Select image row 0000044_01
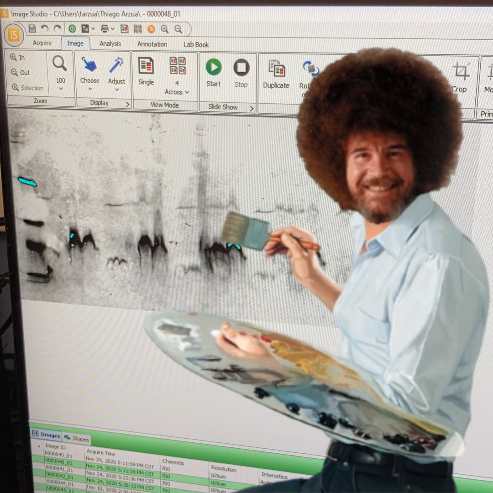493x493 pixels. (x=60, y=483)
